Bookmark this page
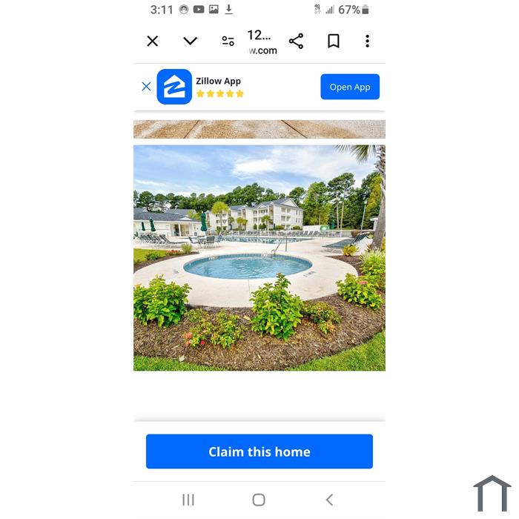Screen dimensions: 519x519 coord(334,41)
